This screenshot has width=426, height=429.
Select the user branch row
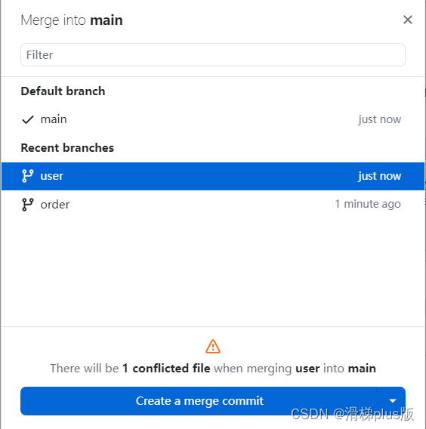click(213, 176)
